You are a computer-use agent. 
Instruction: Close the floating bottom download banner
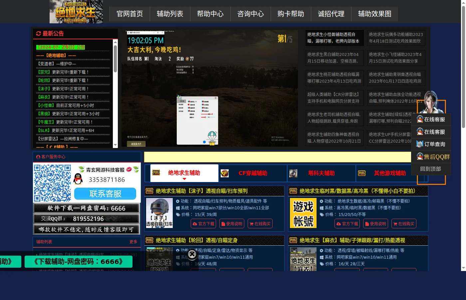pyautogui.click(x=192, y=254)
